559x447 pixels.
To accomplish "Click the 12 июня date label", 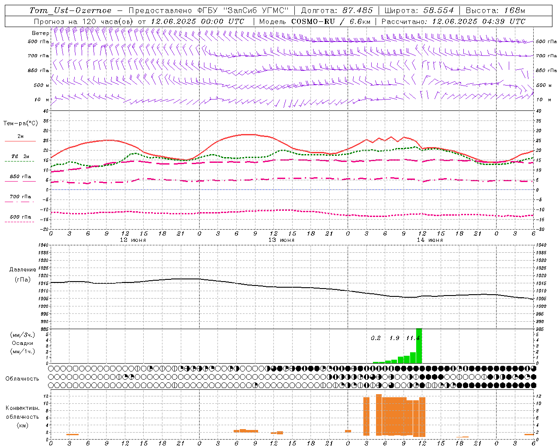I will 133,240.
